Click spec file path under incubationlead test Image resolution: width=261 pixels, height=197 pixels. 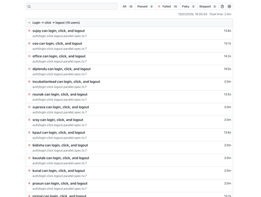60,87
